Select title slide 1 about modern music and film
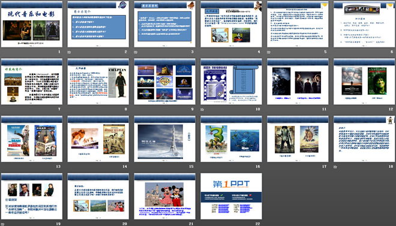This screenshot has width=396, height=226. pos(32,24)
